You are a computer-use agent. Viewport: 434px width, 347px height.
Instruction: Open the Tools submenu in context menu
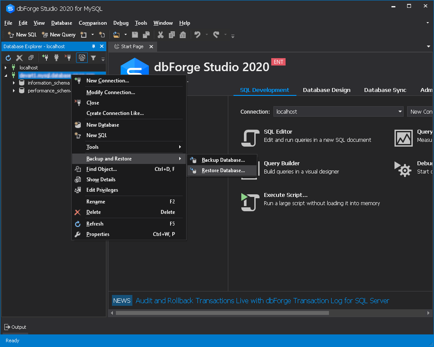tap(129, 147)
